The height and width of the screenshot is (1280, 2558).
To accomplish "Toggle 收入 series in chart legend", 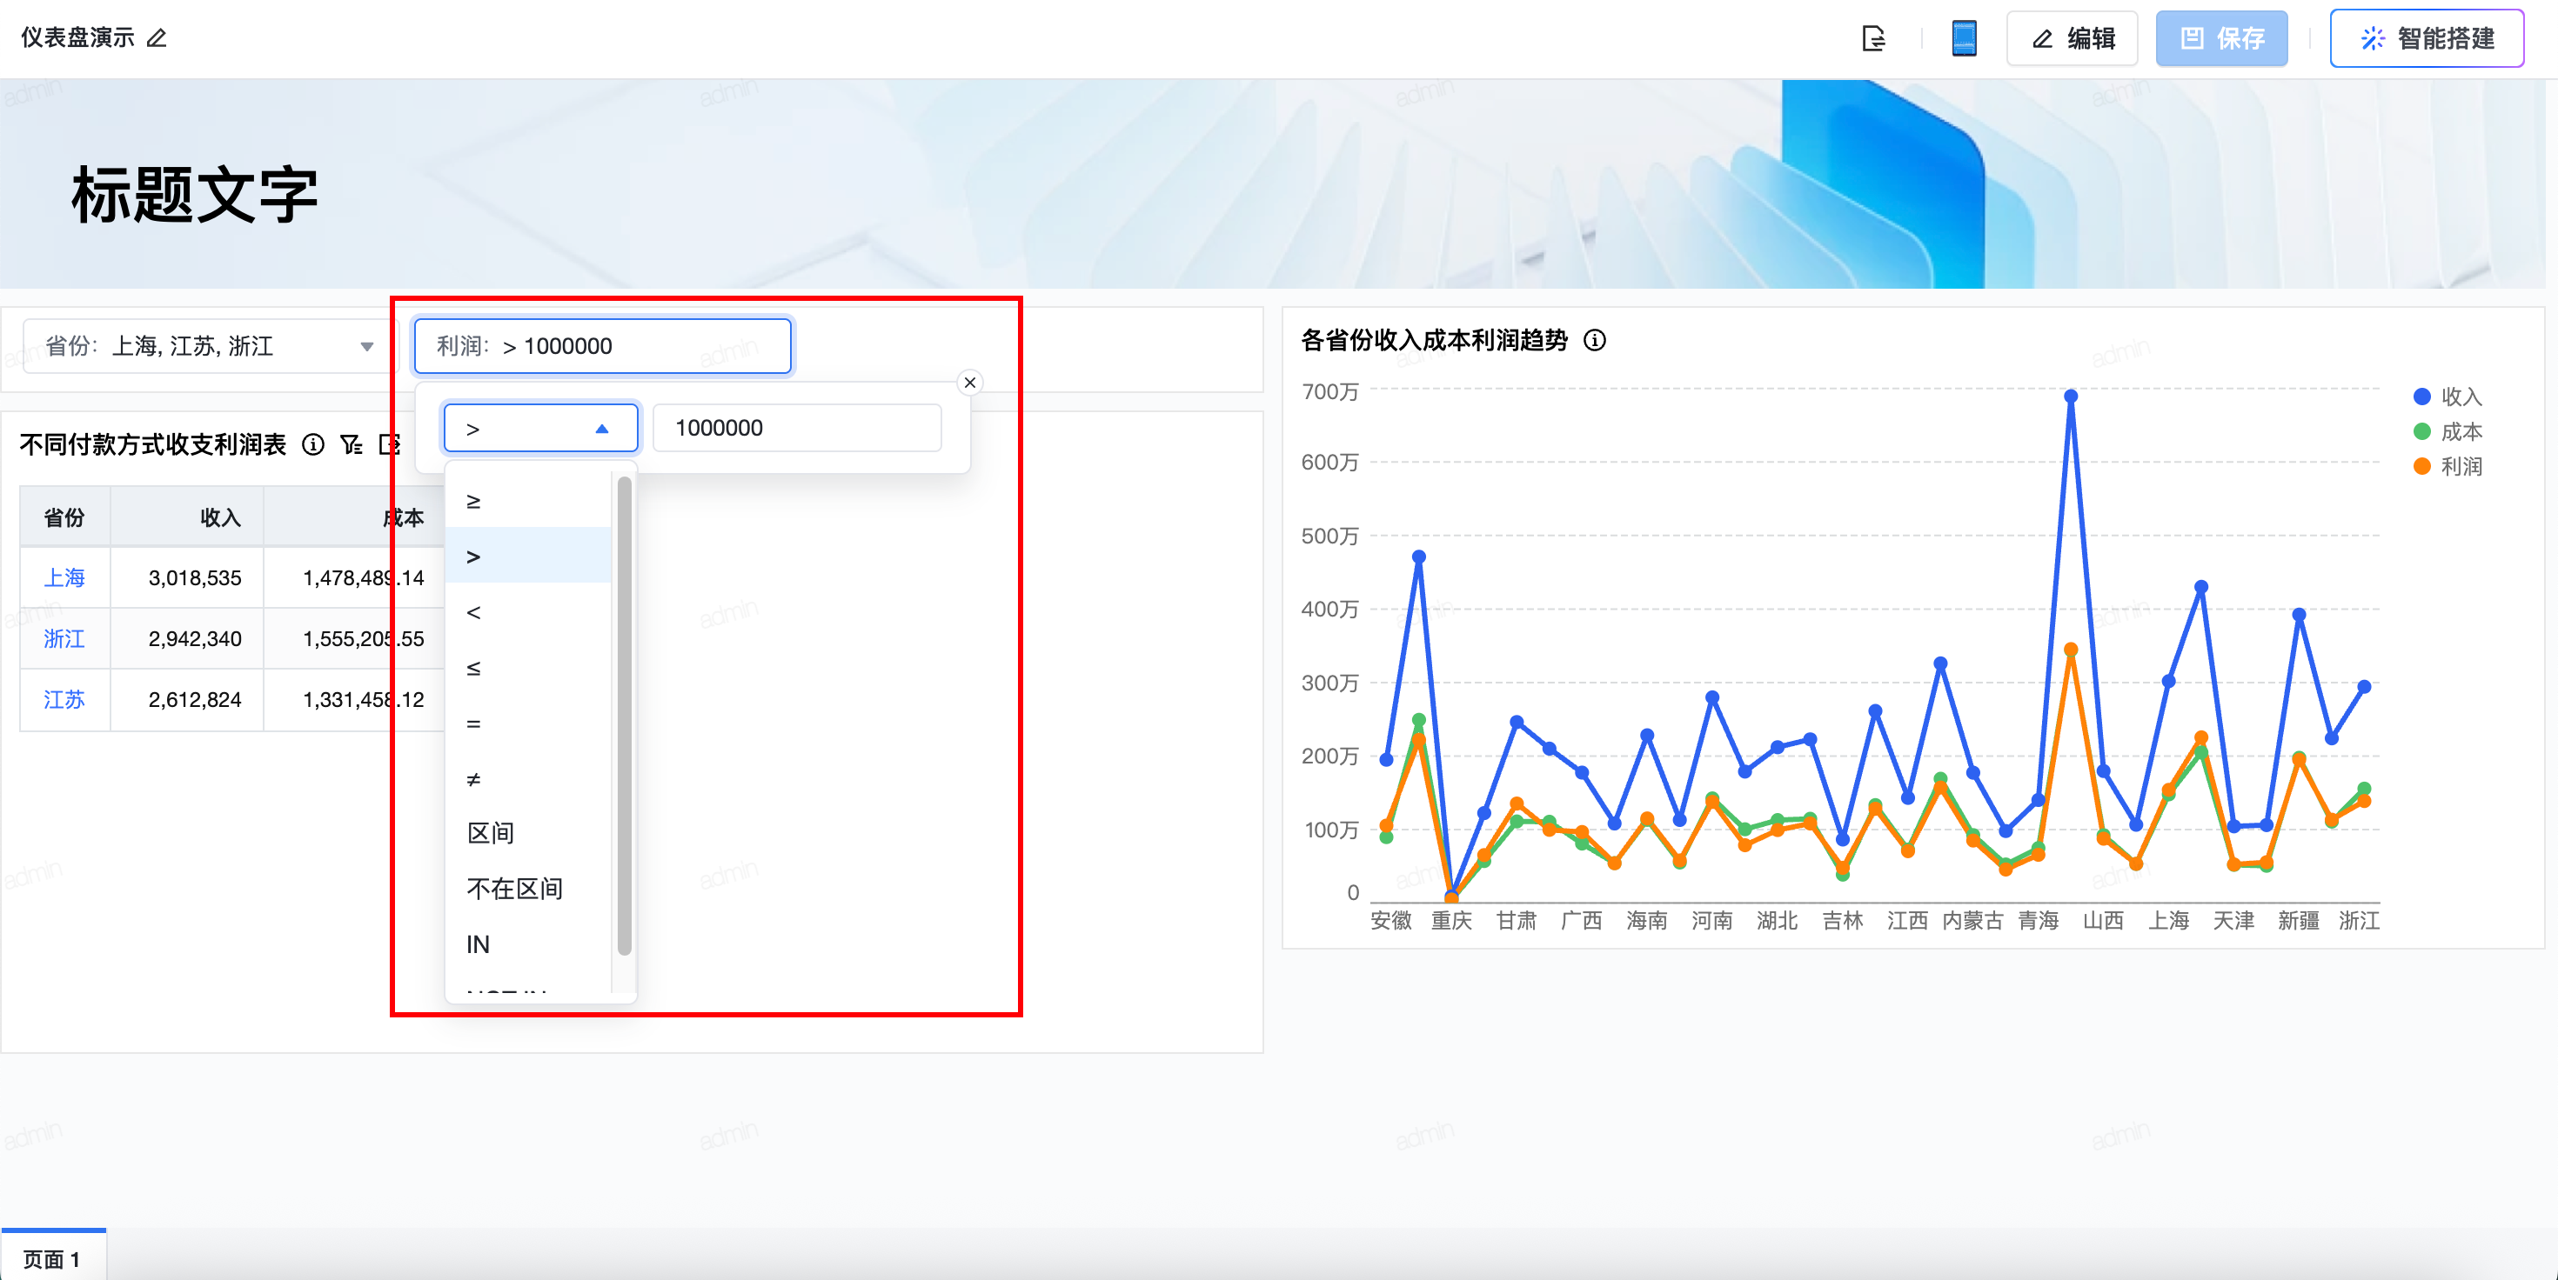I will click(x=2448, y=397).
